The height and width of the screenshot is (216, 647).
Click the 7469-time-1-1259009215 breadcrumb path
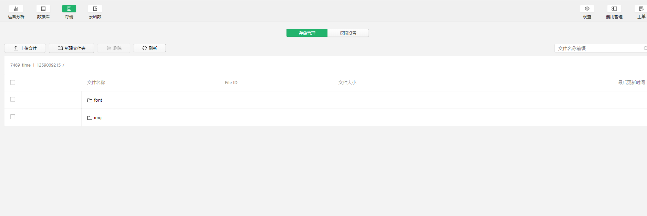point(35,65)
